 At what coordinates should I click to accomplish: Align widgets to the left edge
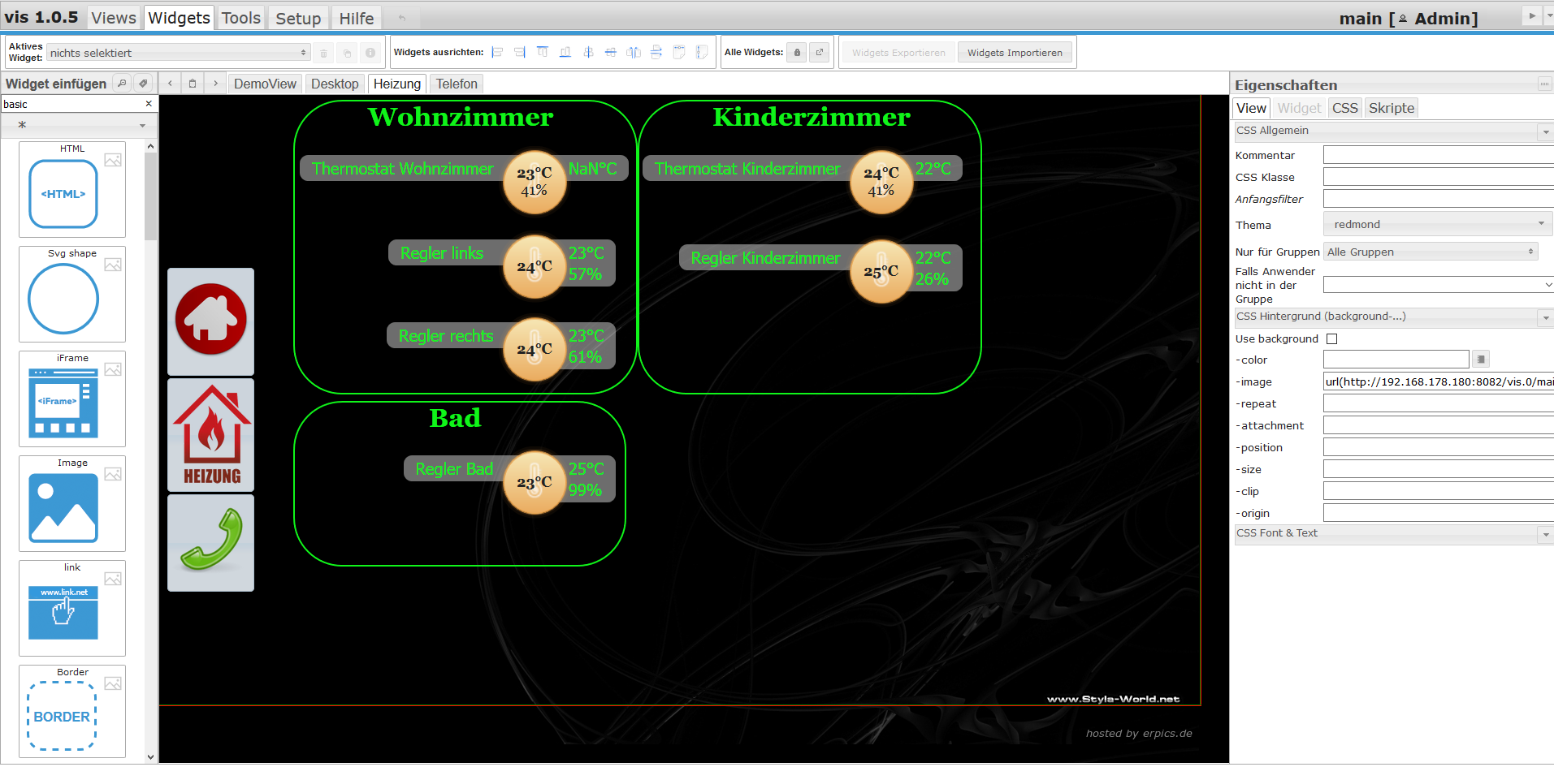pyautogui.click(x=497, y=52)
